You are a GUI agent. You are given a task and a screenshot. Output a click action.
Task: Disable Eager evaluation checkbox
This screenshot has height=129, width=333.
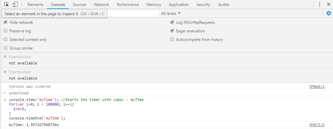(172, 31)
